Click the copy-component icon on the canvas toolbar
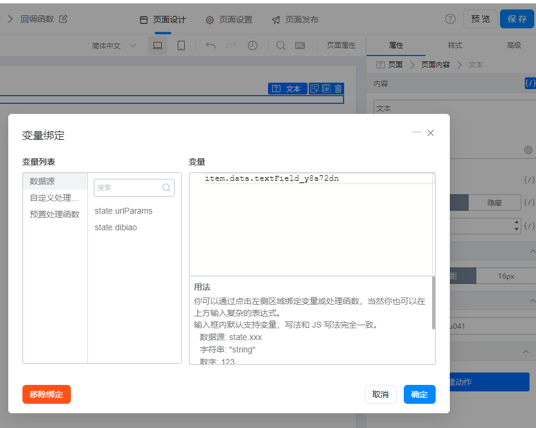The image size is (536, 428). (x=326, y=89)
